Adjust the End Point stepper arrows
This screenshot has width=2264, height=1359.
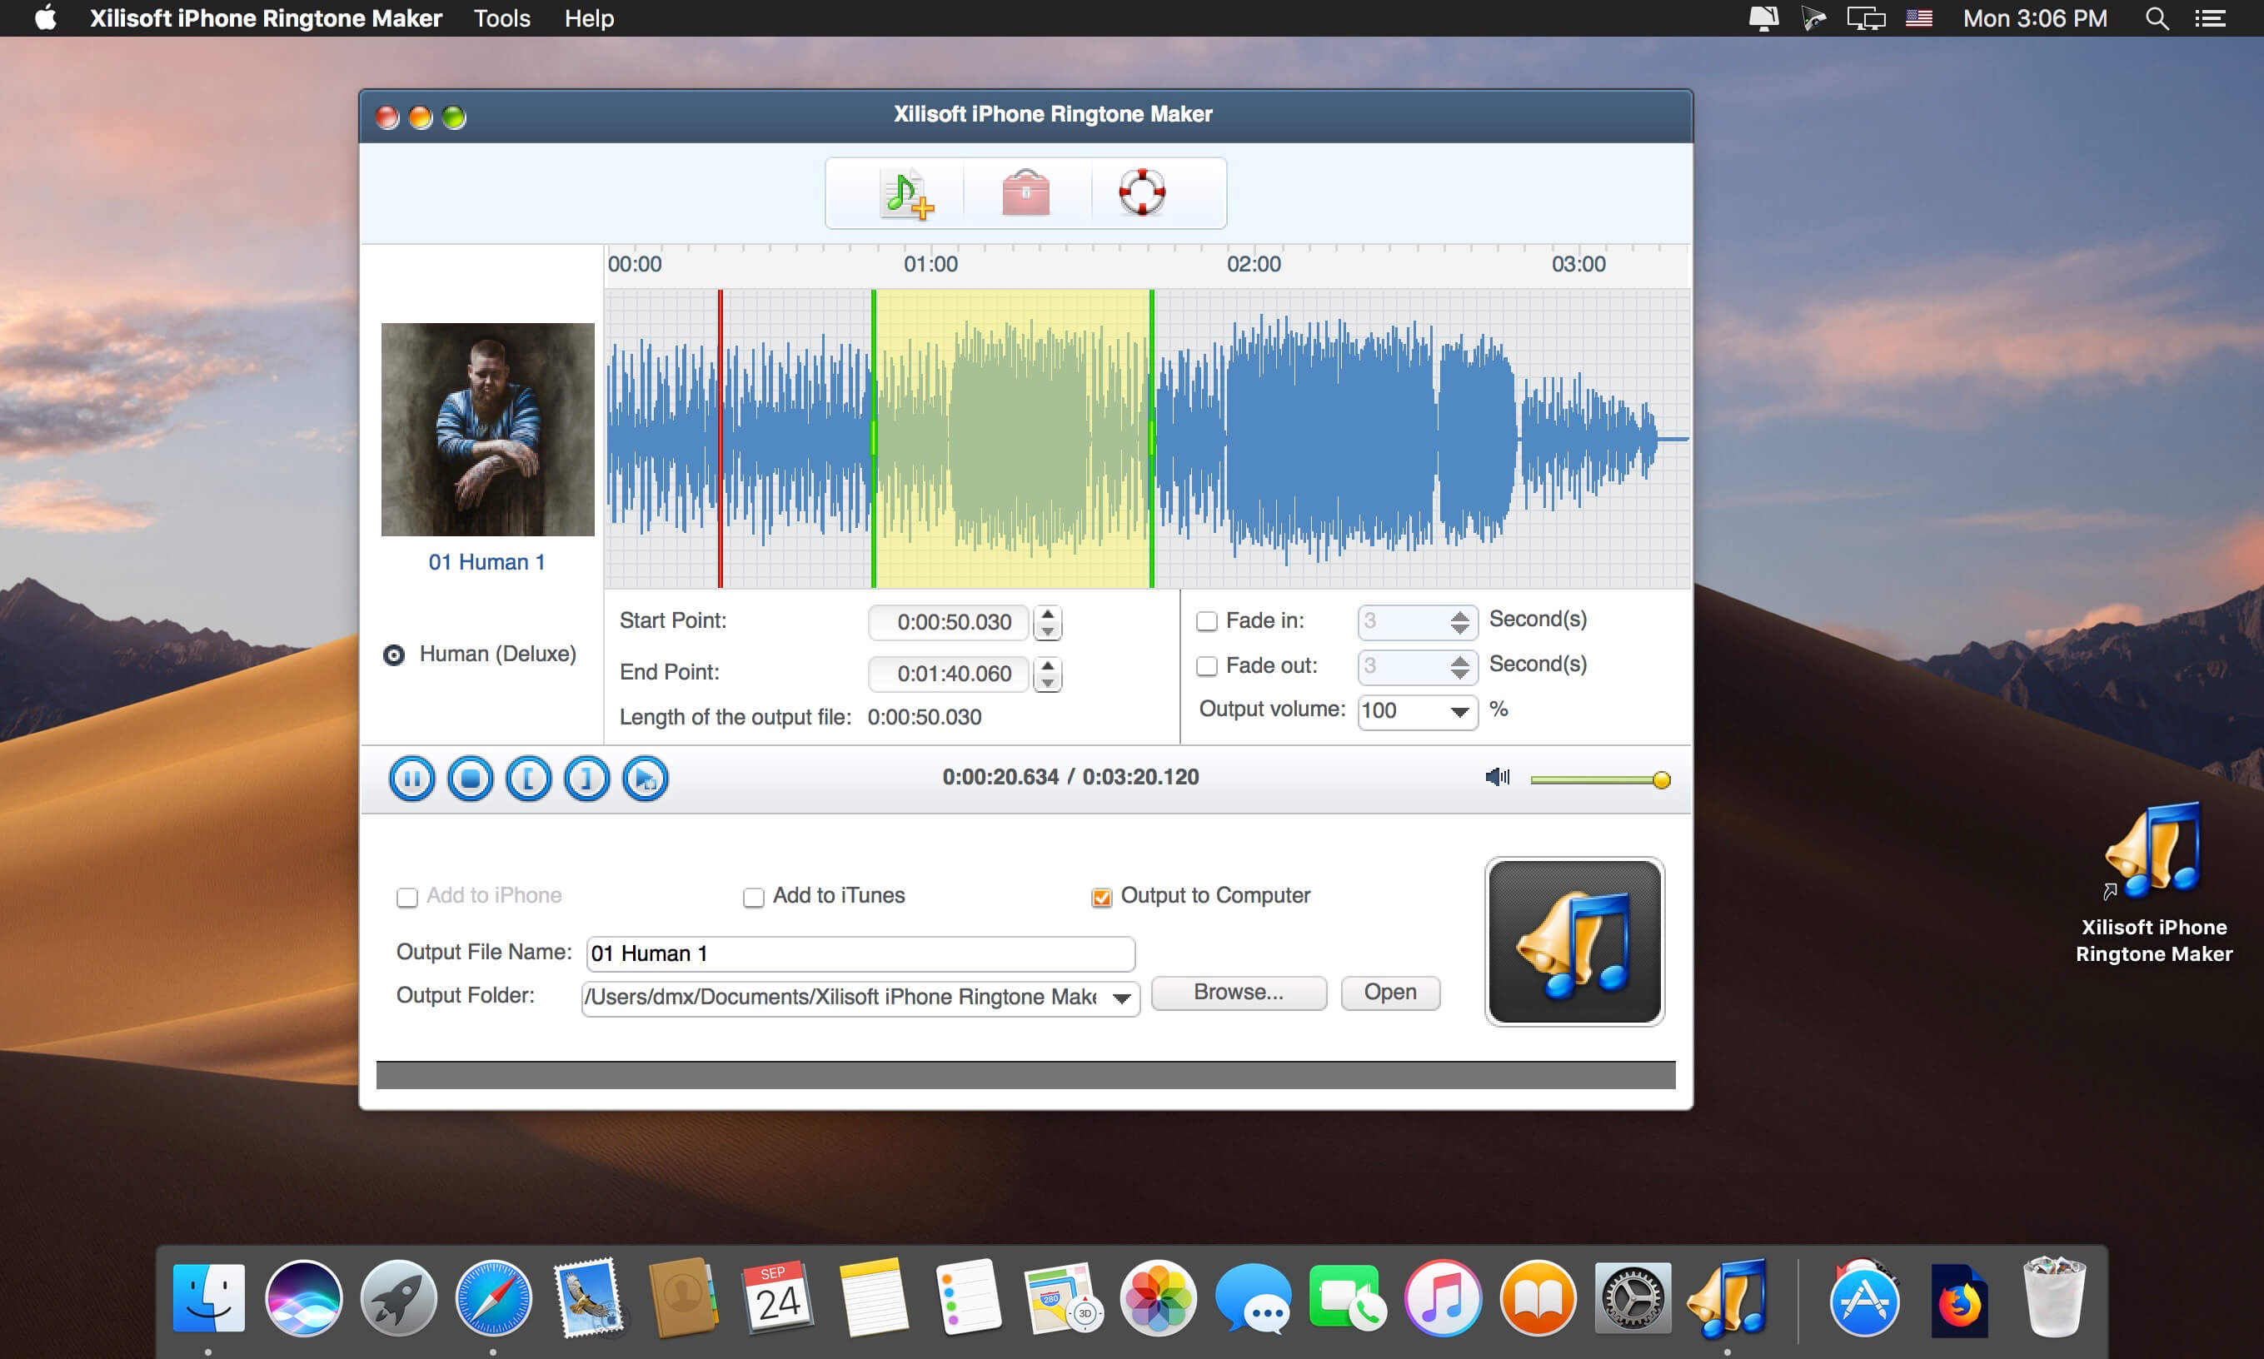(1048, 674)
